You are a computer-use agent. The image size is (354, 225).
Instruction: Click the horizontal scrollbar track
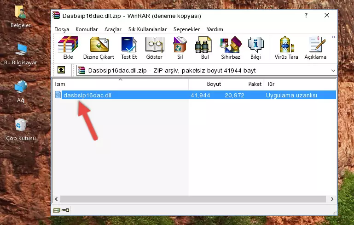point(193,199)
